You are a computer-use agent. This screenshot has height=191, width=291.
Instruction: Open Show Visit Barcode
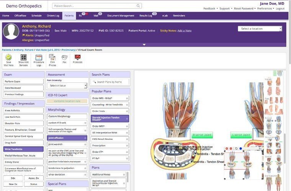[x=23, y=58]
